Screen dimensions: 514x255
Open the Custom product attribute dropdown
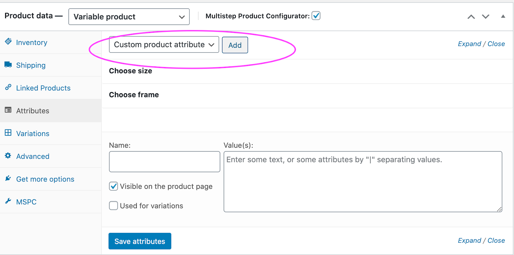point(164,45)
